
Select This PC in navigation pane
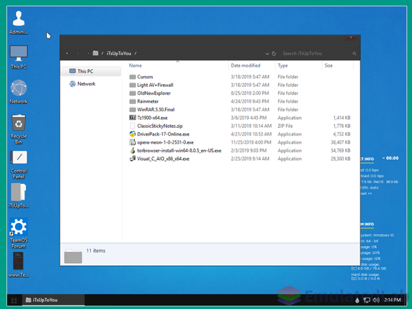91,71
